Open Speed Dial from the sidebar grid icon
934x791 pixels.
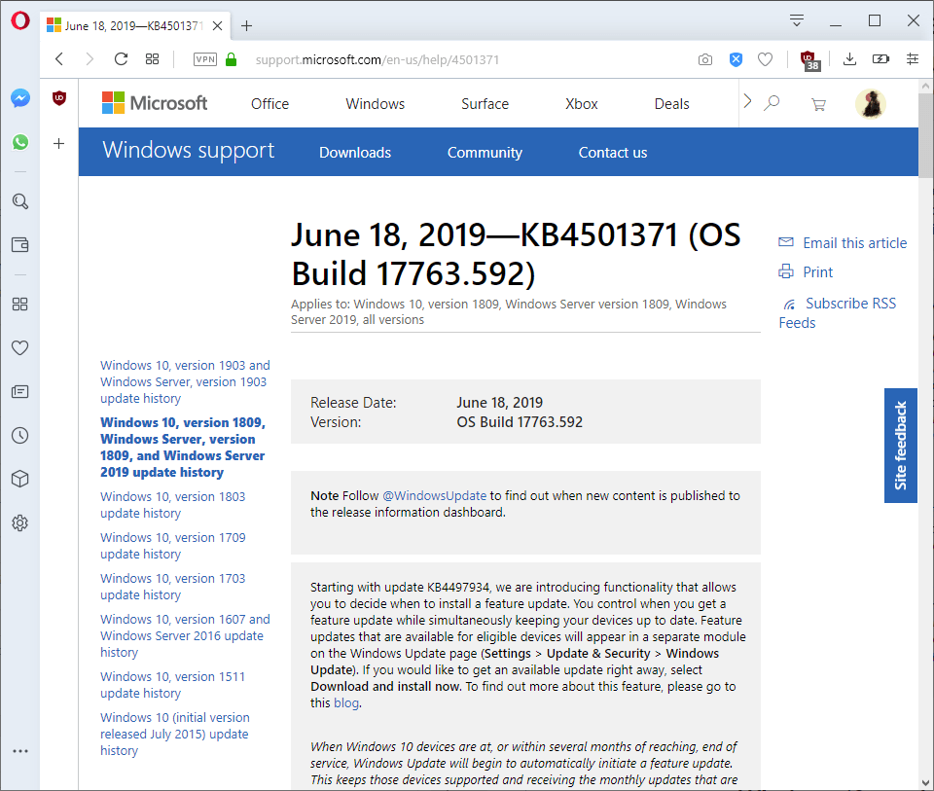tap(20, 305)
